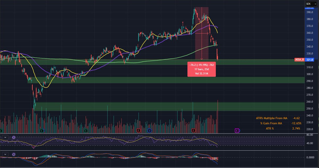
Task: Select the tall red volume bar at the last candle
Action: pos(218,116)
